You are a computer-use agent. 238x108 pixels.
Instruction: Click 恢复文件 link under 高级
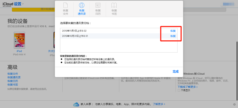13,74
